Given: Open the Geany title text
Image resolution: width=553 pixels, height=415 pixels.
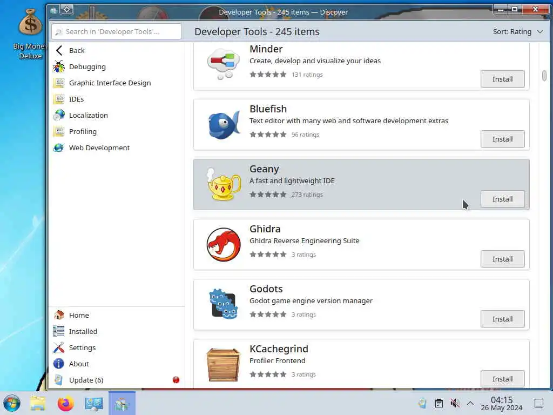Looking at the screenshot, I should click(x=264, y=169).
